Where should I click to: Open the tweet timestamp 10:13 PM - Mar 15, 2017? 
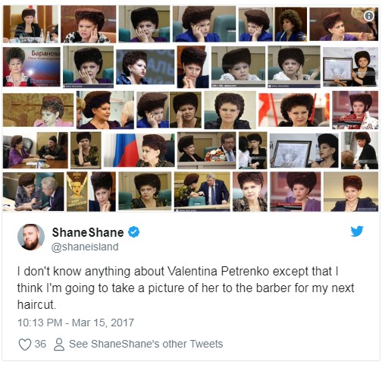click(76, 323)
